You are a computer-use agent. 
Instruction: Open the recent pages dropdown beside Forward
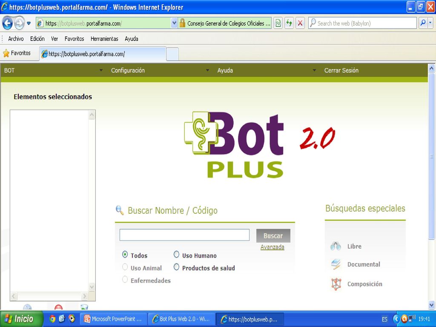click(29, 23)
